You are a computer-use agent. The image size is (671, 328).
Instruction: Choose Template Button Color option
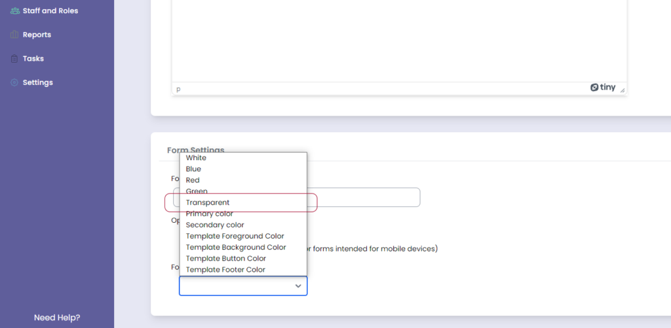226,258
